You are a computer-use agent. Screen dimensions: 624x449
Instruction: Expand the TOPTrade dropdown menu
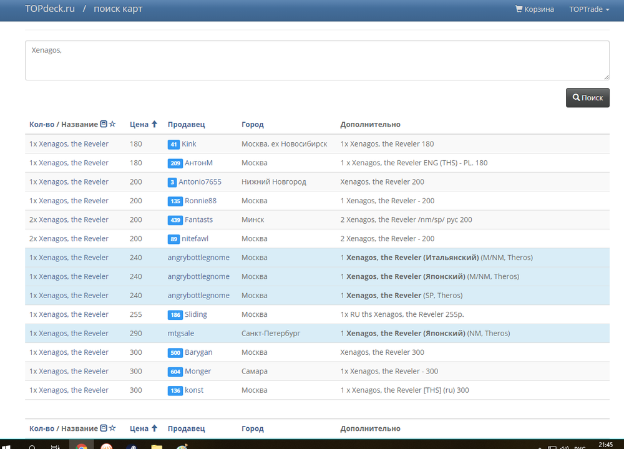[589, 9]
